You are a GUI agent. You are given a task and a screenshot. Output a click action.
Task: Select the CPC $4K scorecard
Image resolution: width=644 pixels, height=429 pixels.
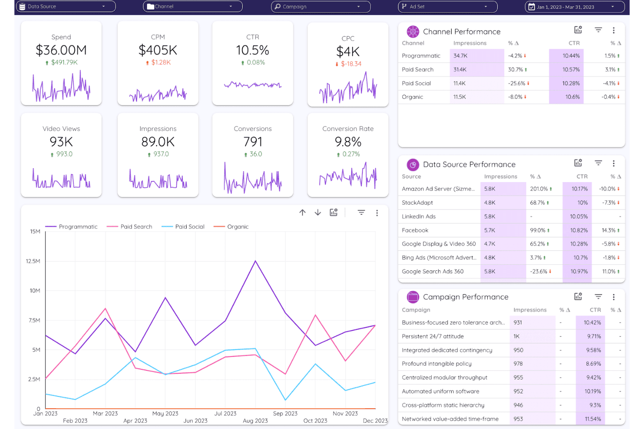348,64
